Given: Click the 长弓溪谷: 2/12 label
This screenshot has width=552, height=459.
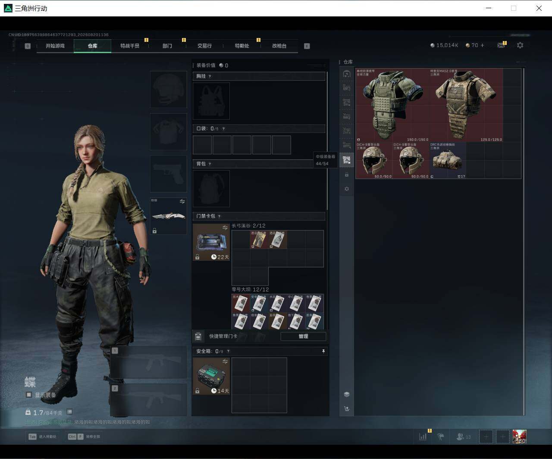Looking at the screenshot, I should (248, 226).
